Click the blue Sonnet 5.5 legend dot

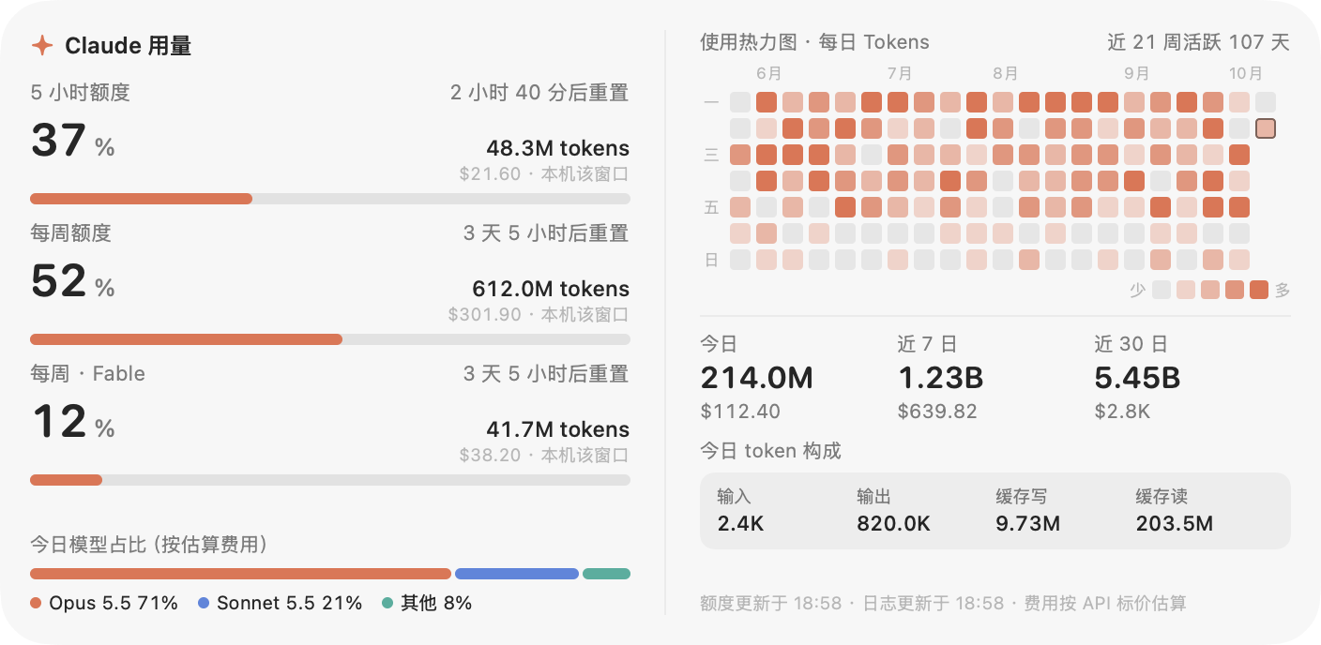pos(204,604)
